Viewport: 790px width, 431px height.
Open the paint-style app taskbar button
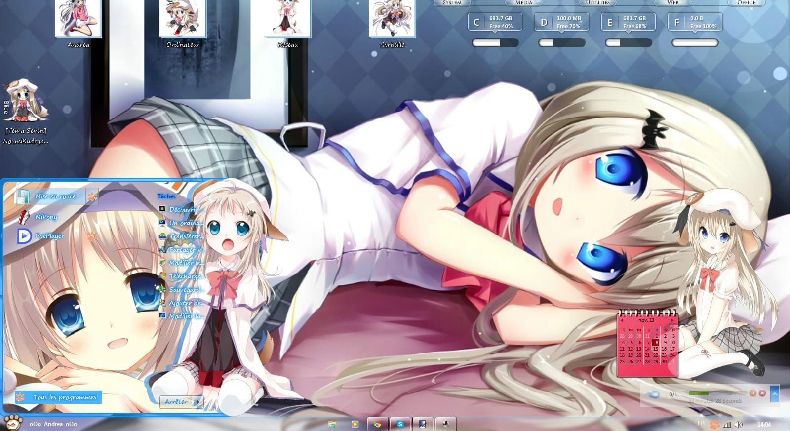(423, 424)
